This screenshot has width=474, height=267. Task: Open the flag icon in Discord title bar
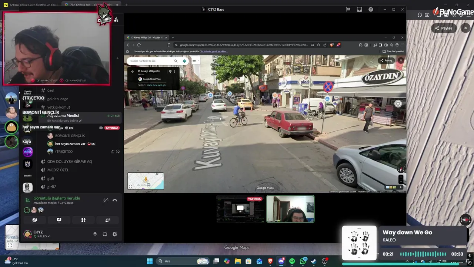click(x=348, y=9)
